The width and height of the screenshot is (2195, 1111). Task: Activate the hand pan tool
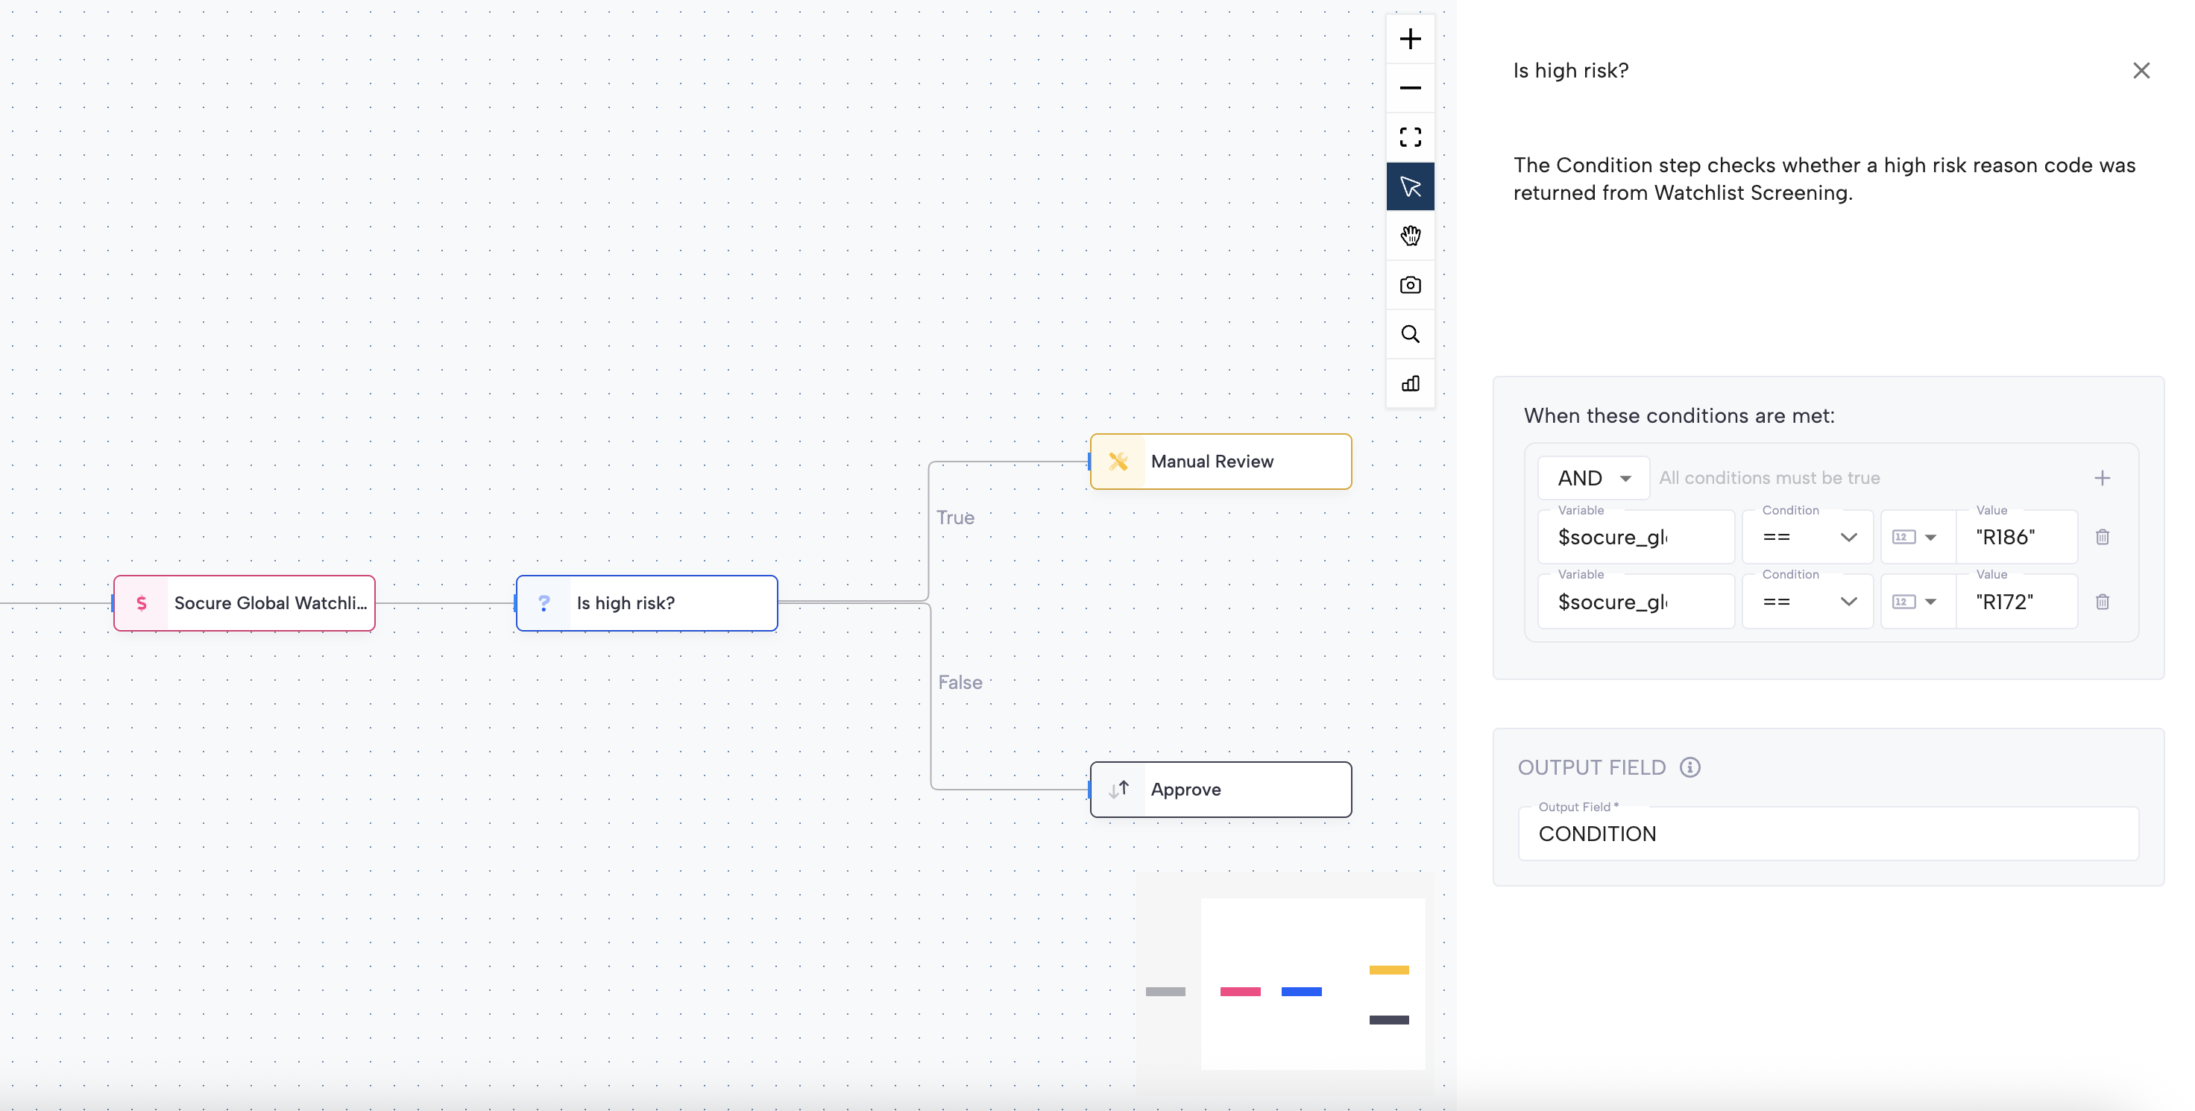point(1410,235)
